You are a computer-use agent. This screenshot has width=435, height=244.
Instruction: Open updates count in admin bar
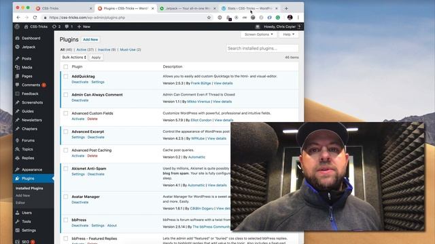pos(56,26)
